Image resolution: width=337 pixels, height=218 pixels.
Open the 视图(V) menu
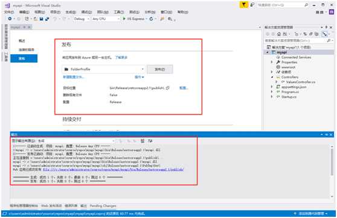pyautogui.click(x=40, y=12)
